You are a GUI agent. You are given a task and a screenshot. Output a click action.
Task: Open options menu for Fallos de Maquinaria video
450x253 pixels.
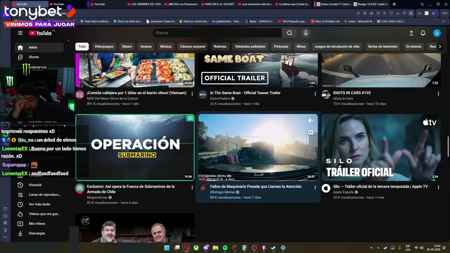coord(315,188)
